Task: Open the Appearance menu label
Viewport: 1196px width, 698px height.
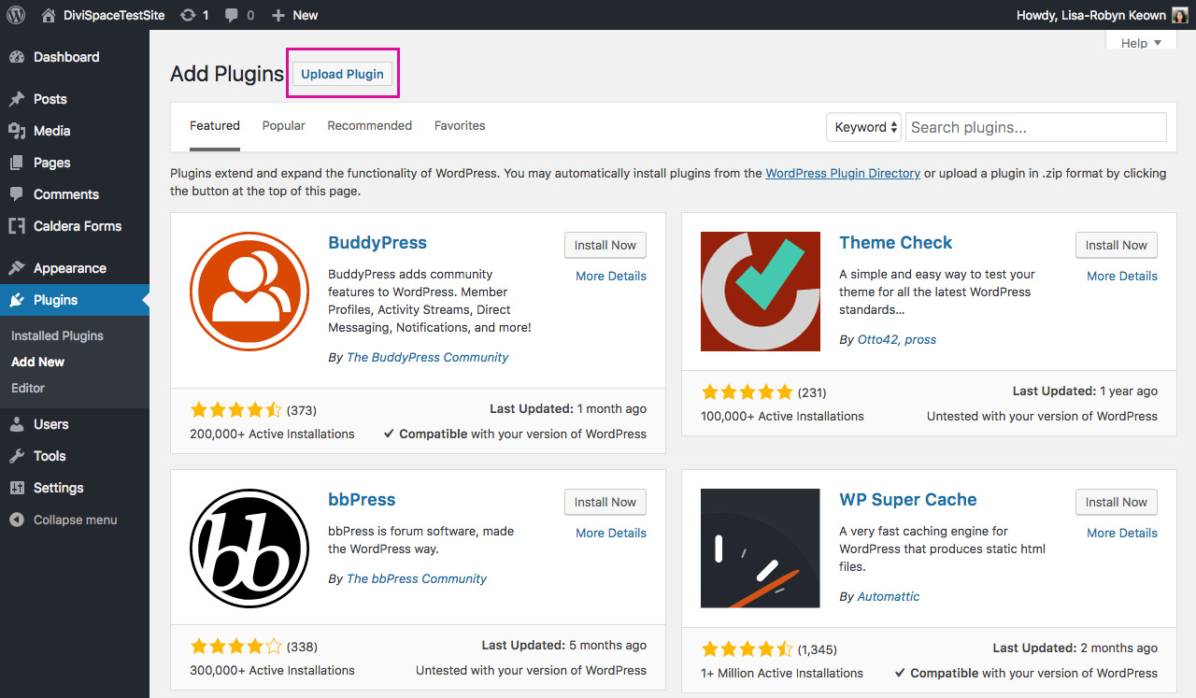Action: tap(70, 268)
